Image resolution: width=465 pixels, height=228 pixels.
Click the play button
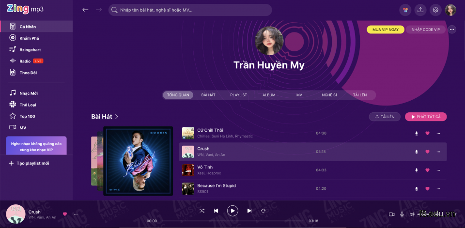[232, 211]
